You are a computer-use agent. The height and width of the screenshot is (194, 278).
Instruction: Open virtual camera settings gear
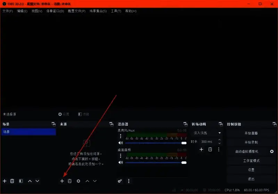[272, 151]
